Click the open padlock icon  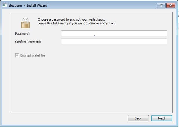click(x=25, y=23)
